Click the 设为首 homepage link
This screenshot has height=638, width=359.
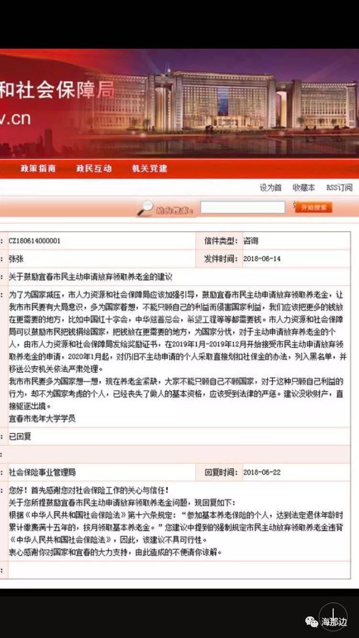[x=270, y=188]
